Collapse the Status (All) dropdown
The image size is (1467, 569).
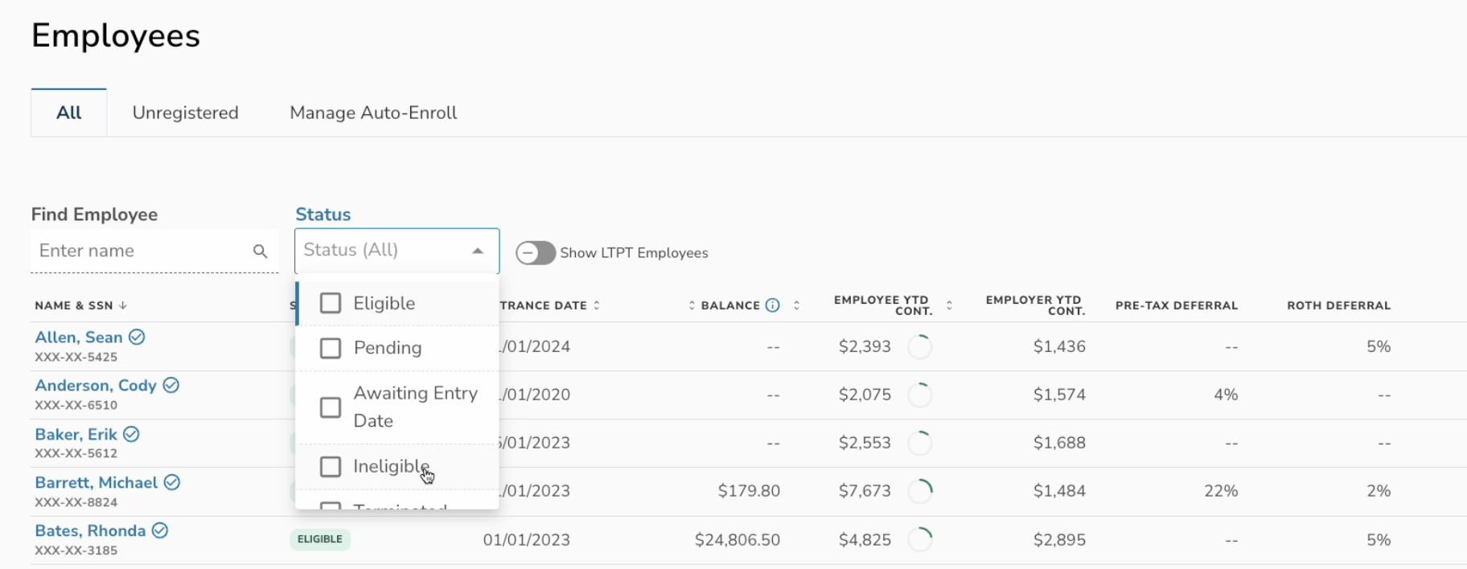point(478,251)
